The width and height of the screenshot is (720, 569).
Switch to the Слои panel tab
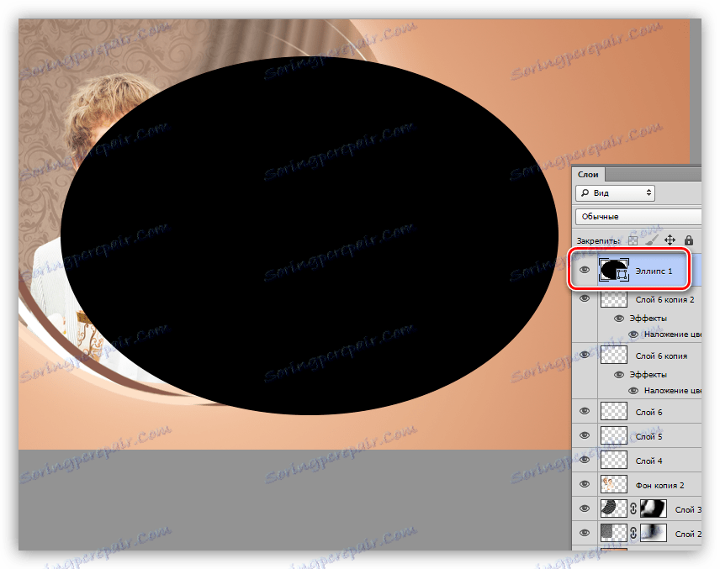coord(588,174)
